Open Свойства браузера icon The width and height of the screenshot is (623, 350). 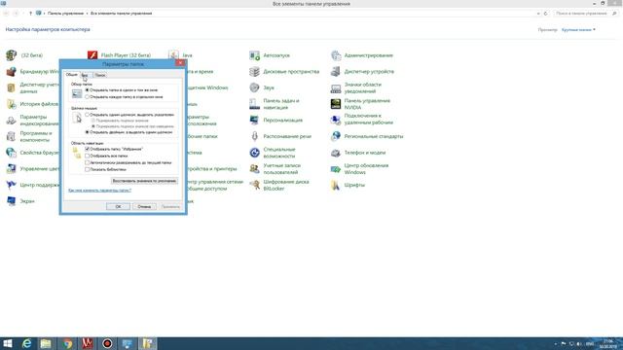pos(11,153)
